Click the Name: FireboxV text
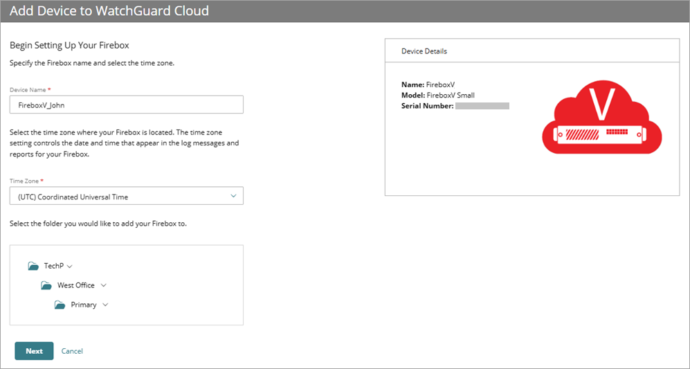 428,84
